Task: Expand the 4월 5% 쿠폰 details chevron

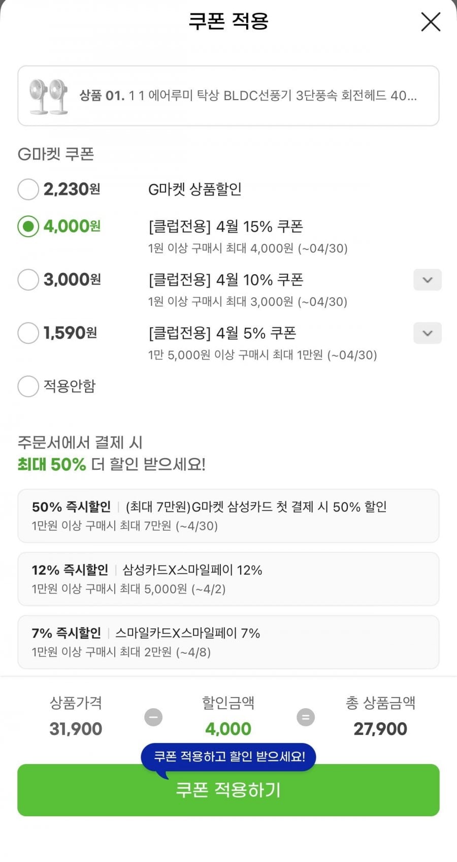Action: [x=427, y=333]
